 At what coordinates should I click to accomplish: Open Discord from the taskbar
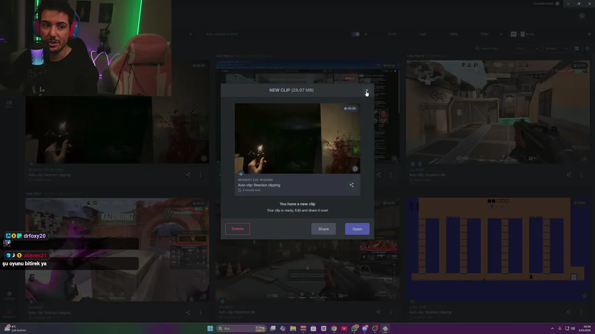click(x=365, y=328)
